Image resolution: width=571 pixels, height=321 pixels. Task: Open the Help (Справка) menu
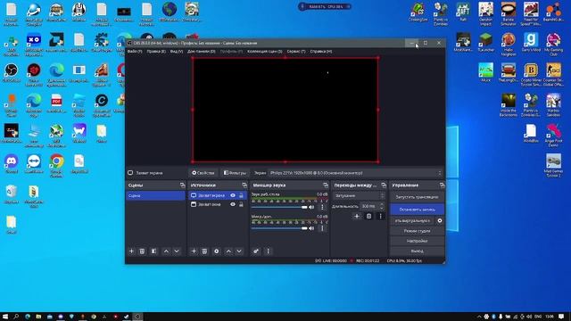[321, 52]
